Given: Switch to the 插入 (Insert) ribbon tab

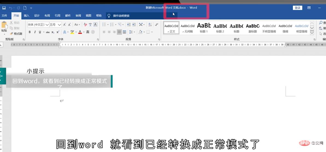Looking at the screenshot, I should pos(27,16).
